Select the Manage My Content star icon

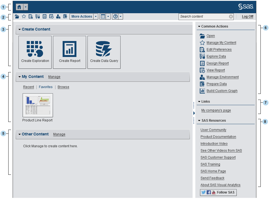24,16
